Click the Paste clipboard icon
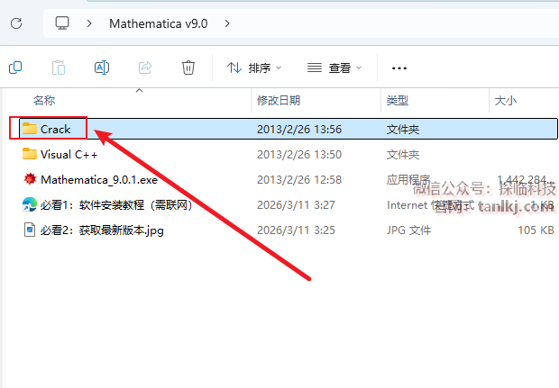This screenshot has height=388, width=559. coord(59,68)
